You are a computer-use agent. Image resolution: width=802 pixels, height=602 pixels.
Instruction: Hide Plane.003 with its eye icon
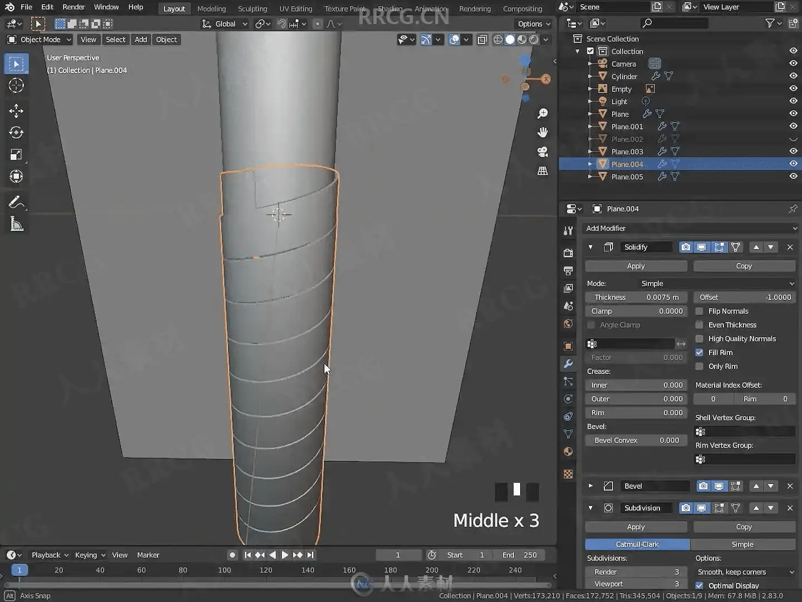[793, 151]
